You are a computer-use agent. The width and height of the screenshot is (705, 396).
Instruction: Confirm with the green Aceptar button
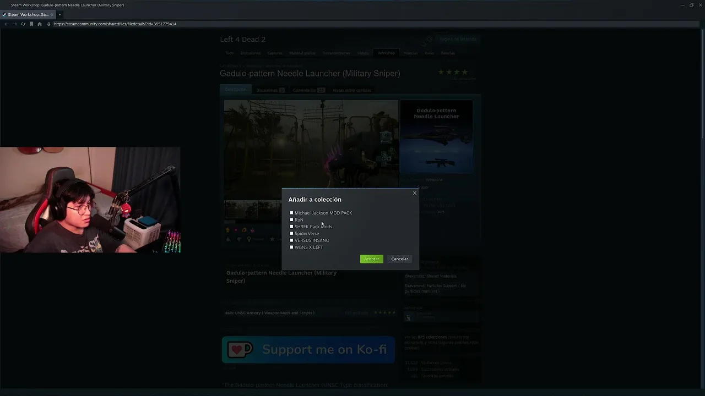pyautogui.click(x=372, y=259)
